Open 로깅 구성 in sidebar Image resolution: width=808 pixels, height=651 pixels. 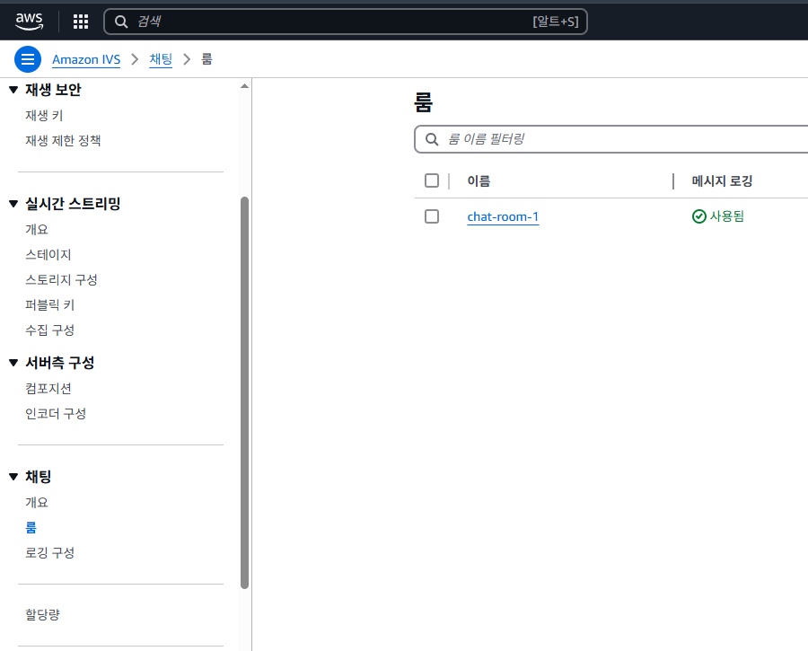point(50,552)
